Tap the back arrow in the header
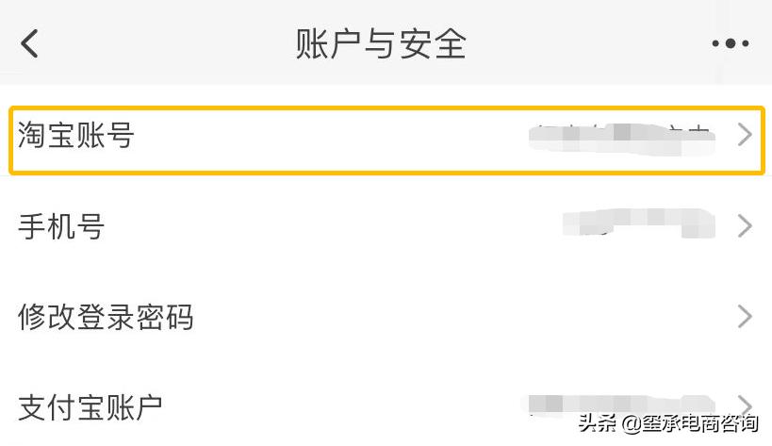 30,43
